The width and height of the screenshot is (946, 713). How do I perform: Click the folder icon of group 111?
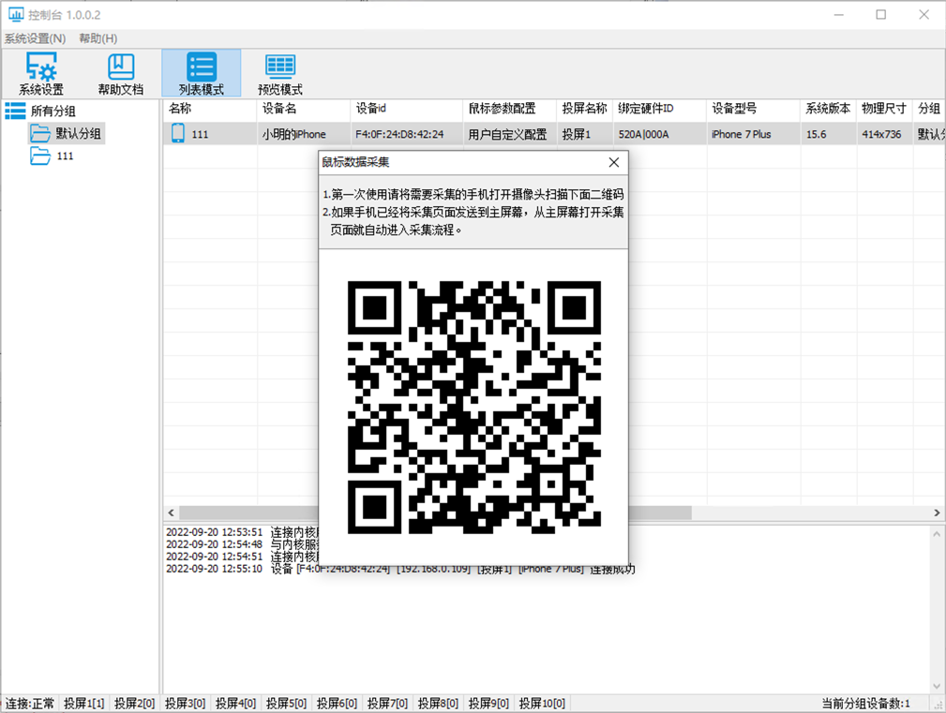(40, 156)
